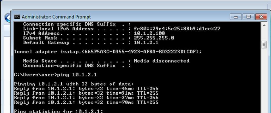271x113 pixels.
Task: Minimize the Command Prompt window
Action: click(236, 17)
